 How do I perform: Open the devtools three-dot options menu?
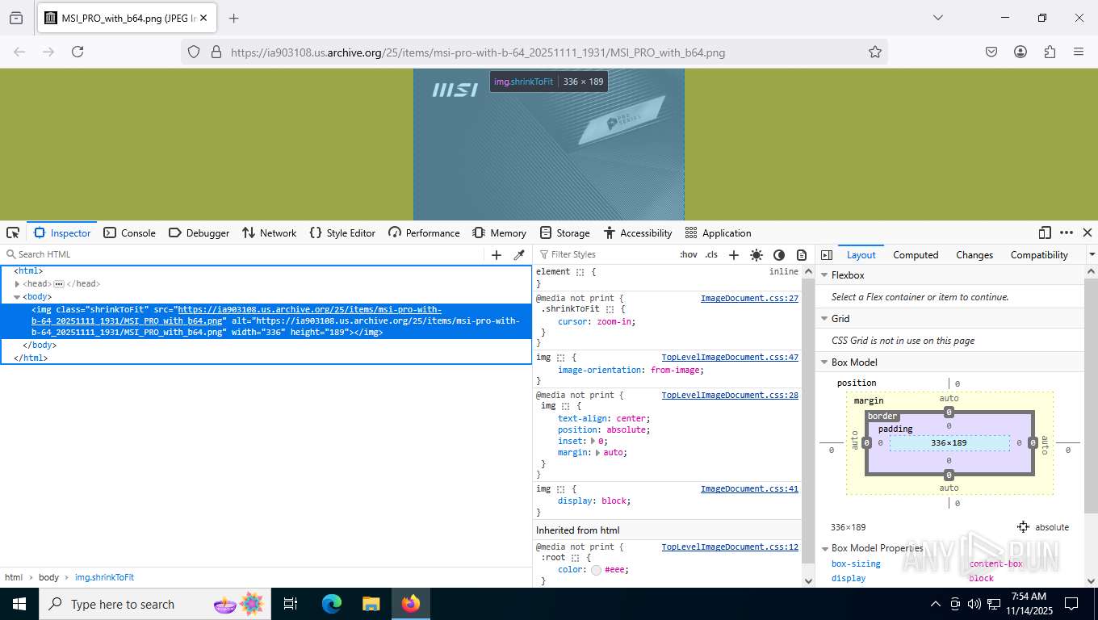(1067, 232)
